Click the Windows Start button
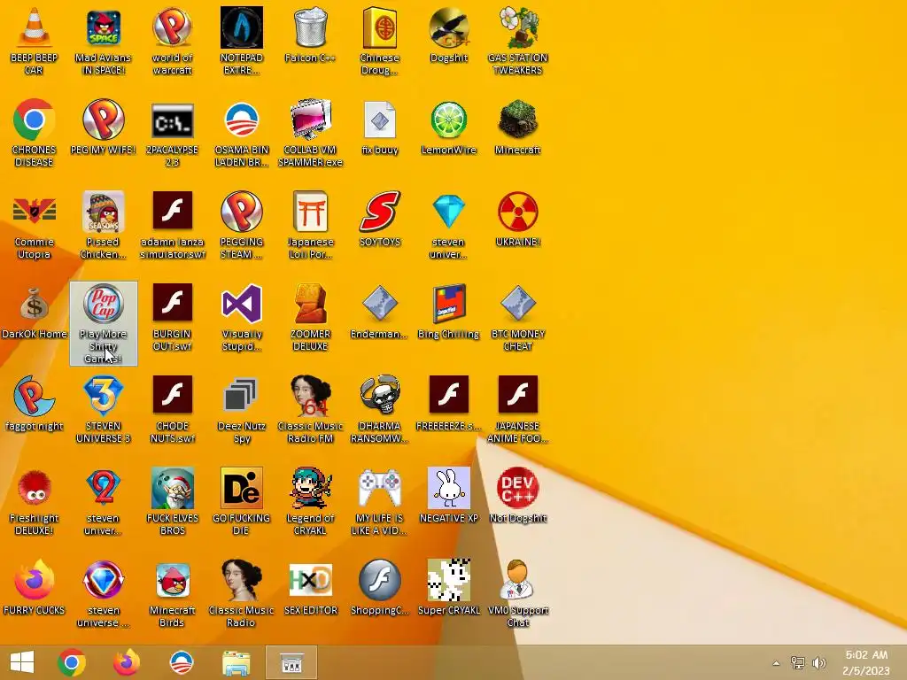907x680 pixels. coord(22,662)
